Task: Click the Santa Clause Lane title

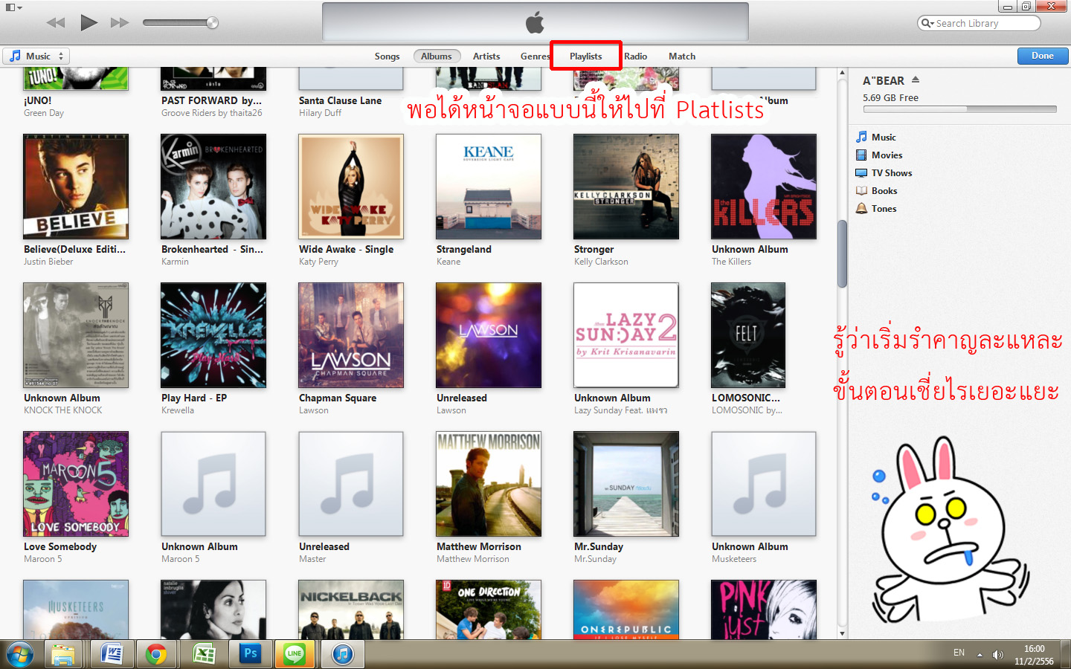Action: pos(340,100)
